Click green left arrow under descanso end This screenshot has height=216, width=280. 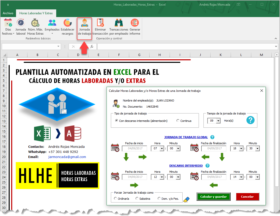(214, 185)
